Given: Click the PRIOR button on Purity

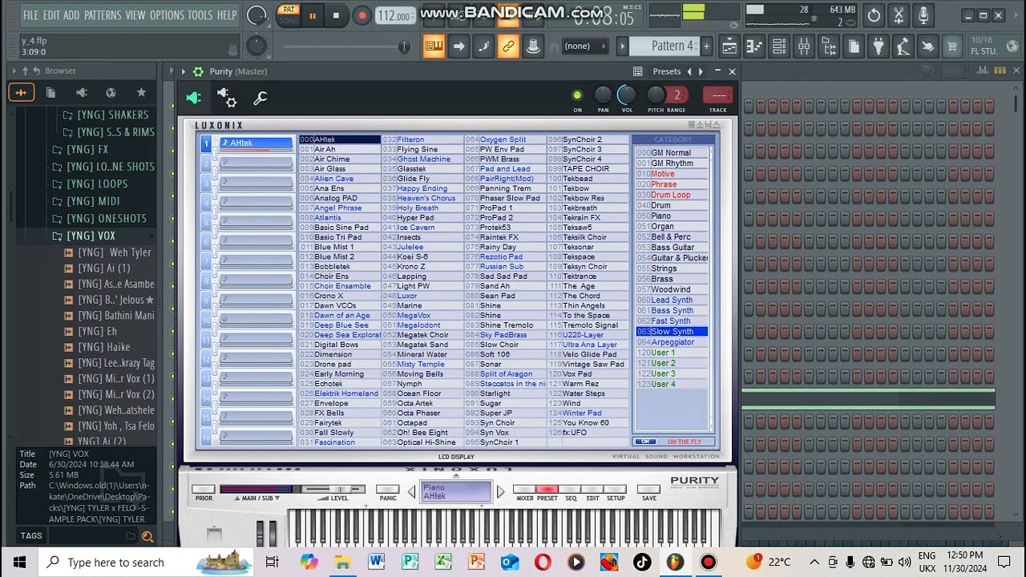Looking at the screenshot, I should pyautogui.click(x=204, y=489).
